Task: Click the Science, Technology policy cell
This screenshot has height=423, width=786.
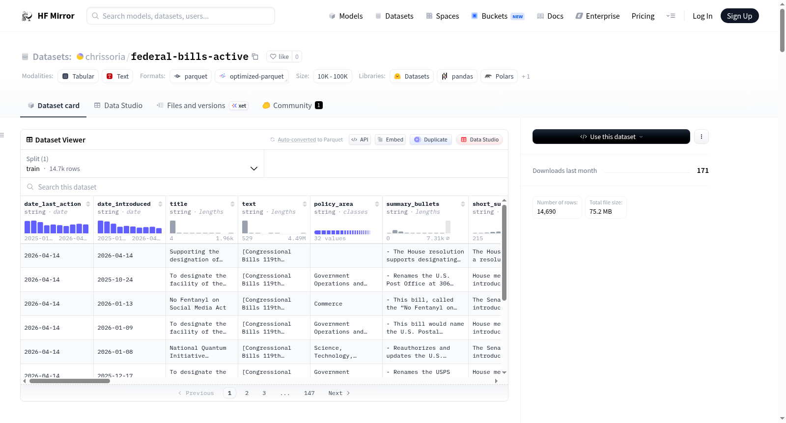Action: pos(346,352)
